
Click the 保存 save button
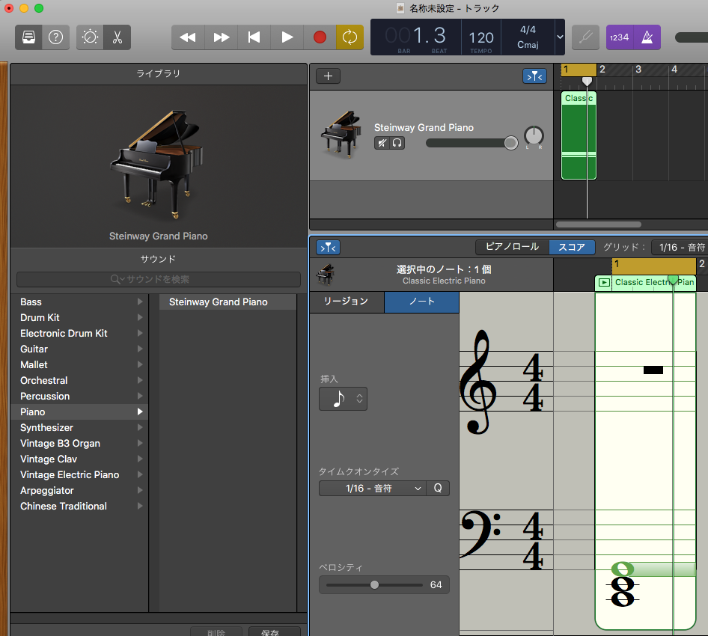coord(275,632)
